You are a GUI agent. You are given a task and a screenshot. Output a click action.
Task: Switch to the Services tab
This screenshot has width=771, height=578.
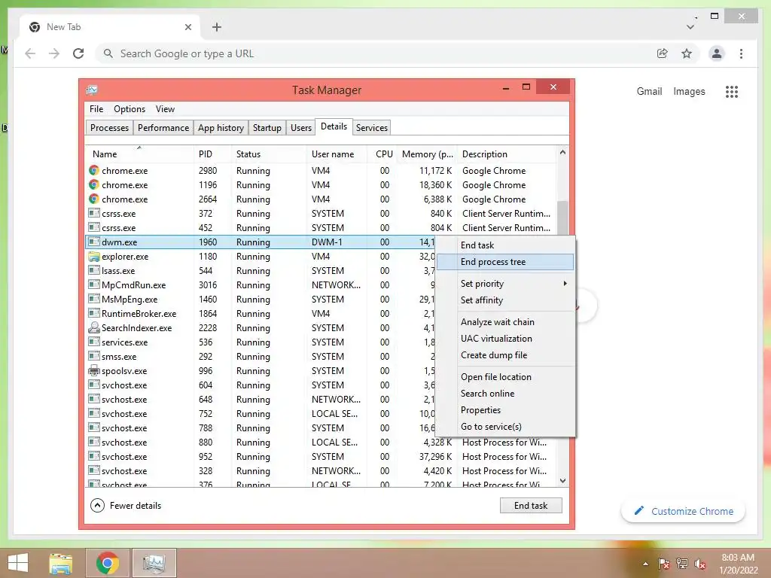tap(372, 128)
